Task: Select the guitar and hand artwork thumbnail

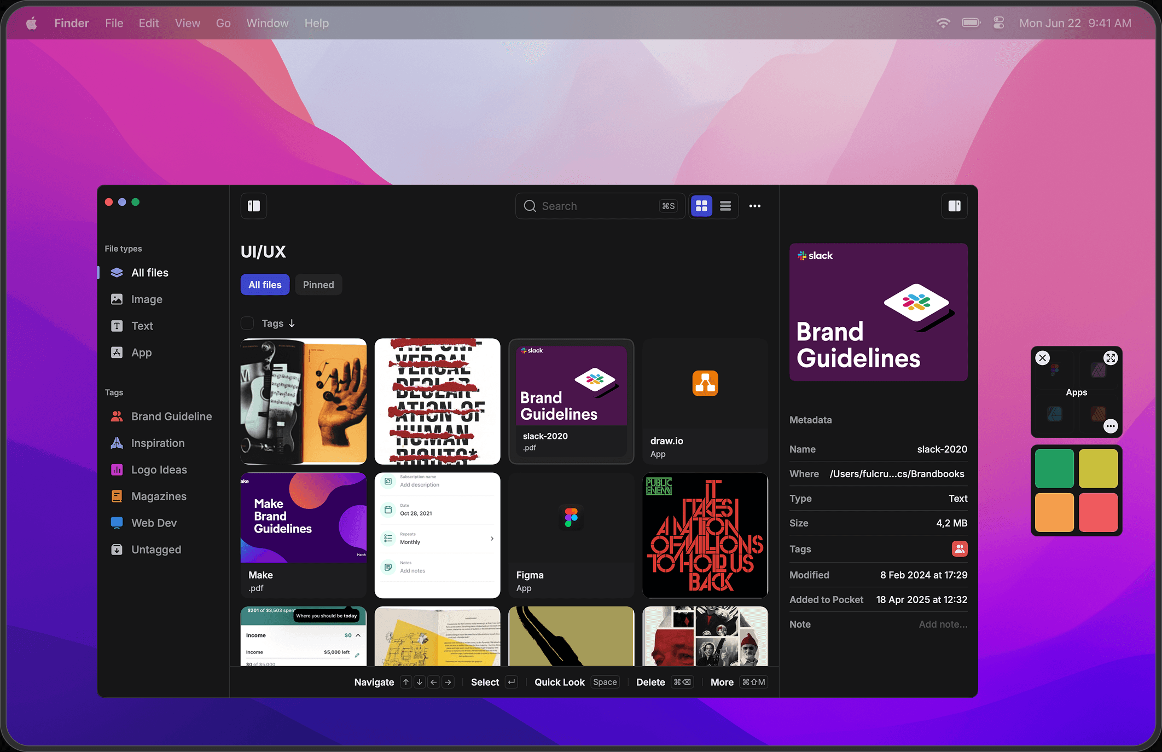Action: [x=304, y=401]
